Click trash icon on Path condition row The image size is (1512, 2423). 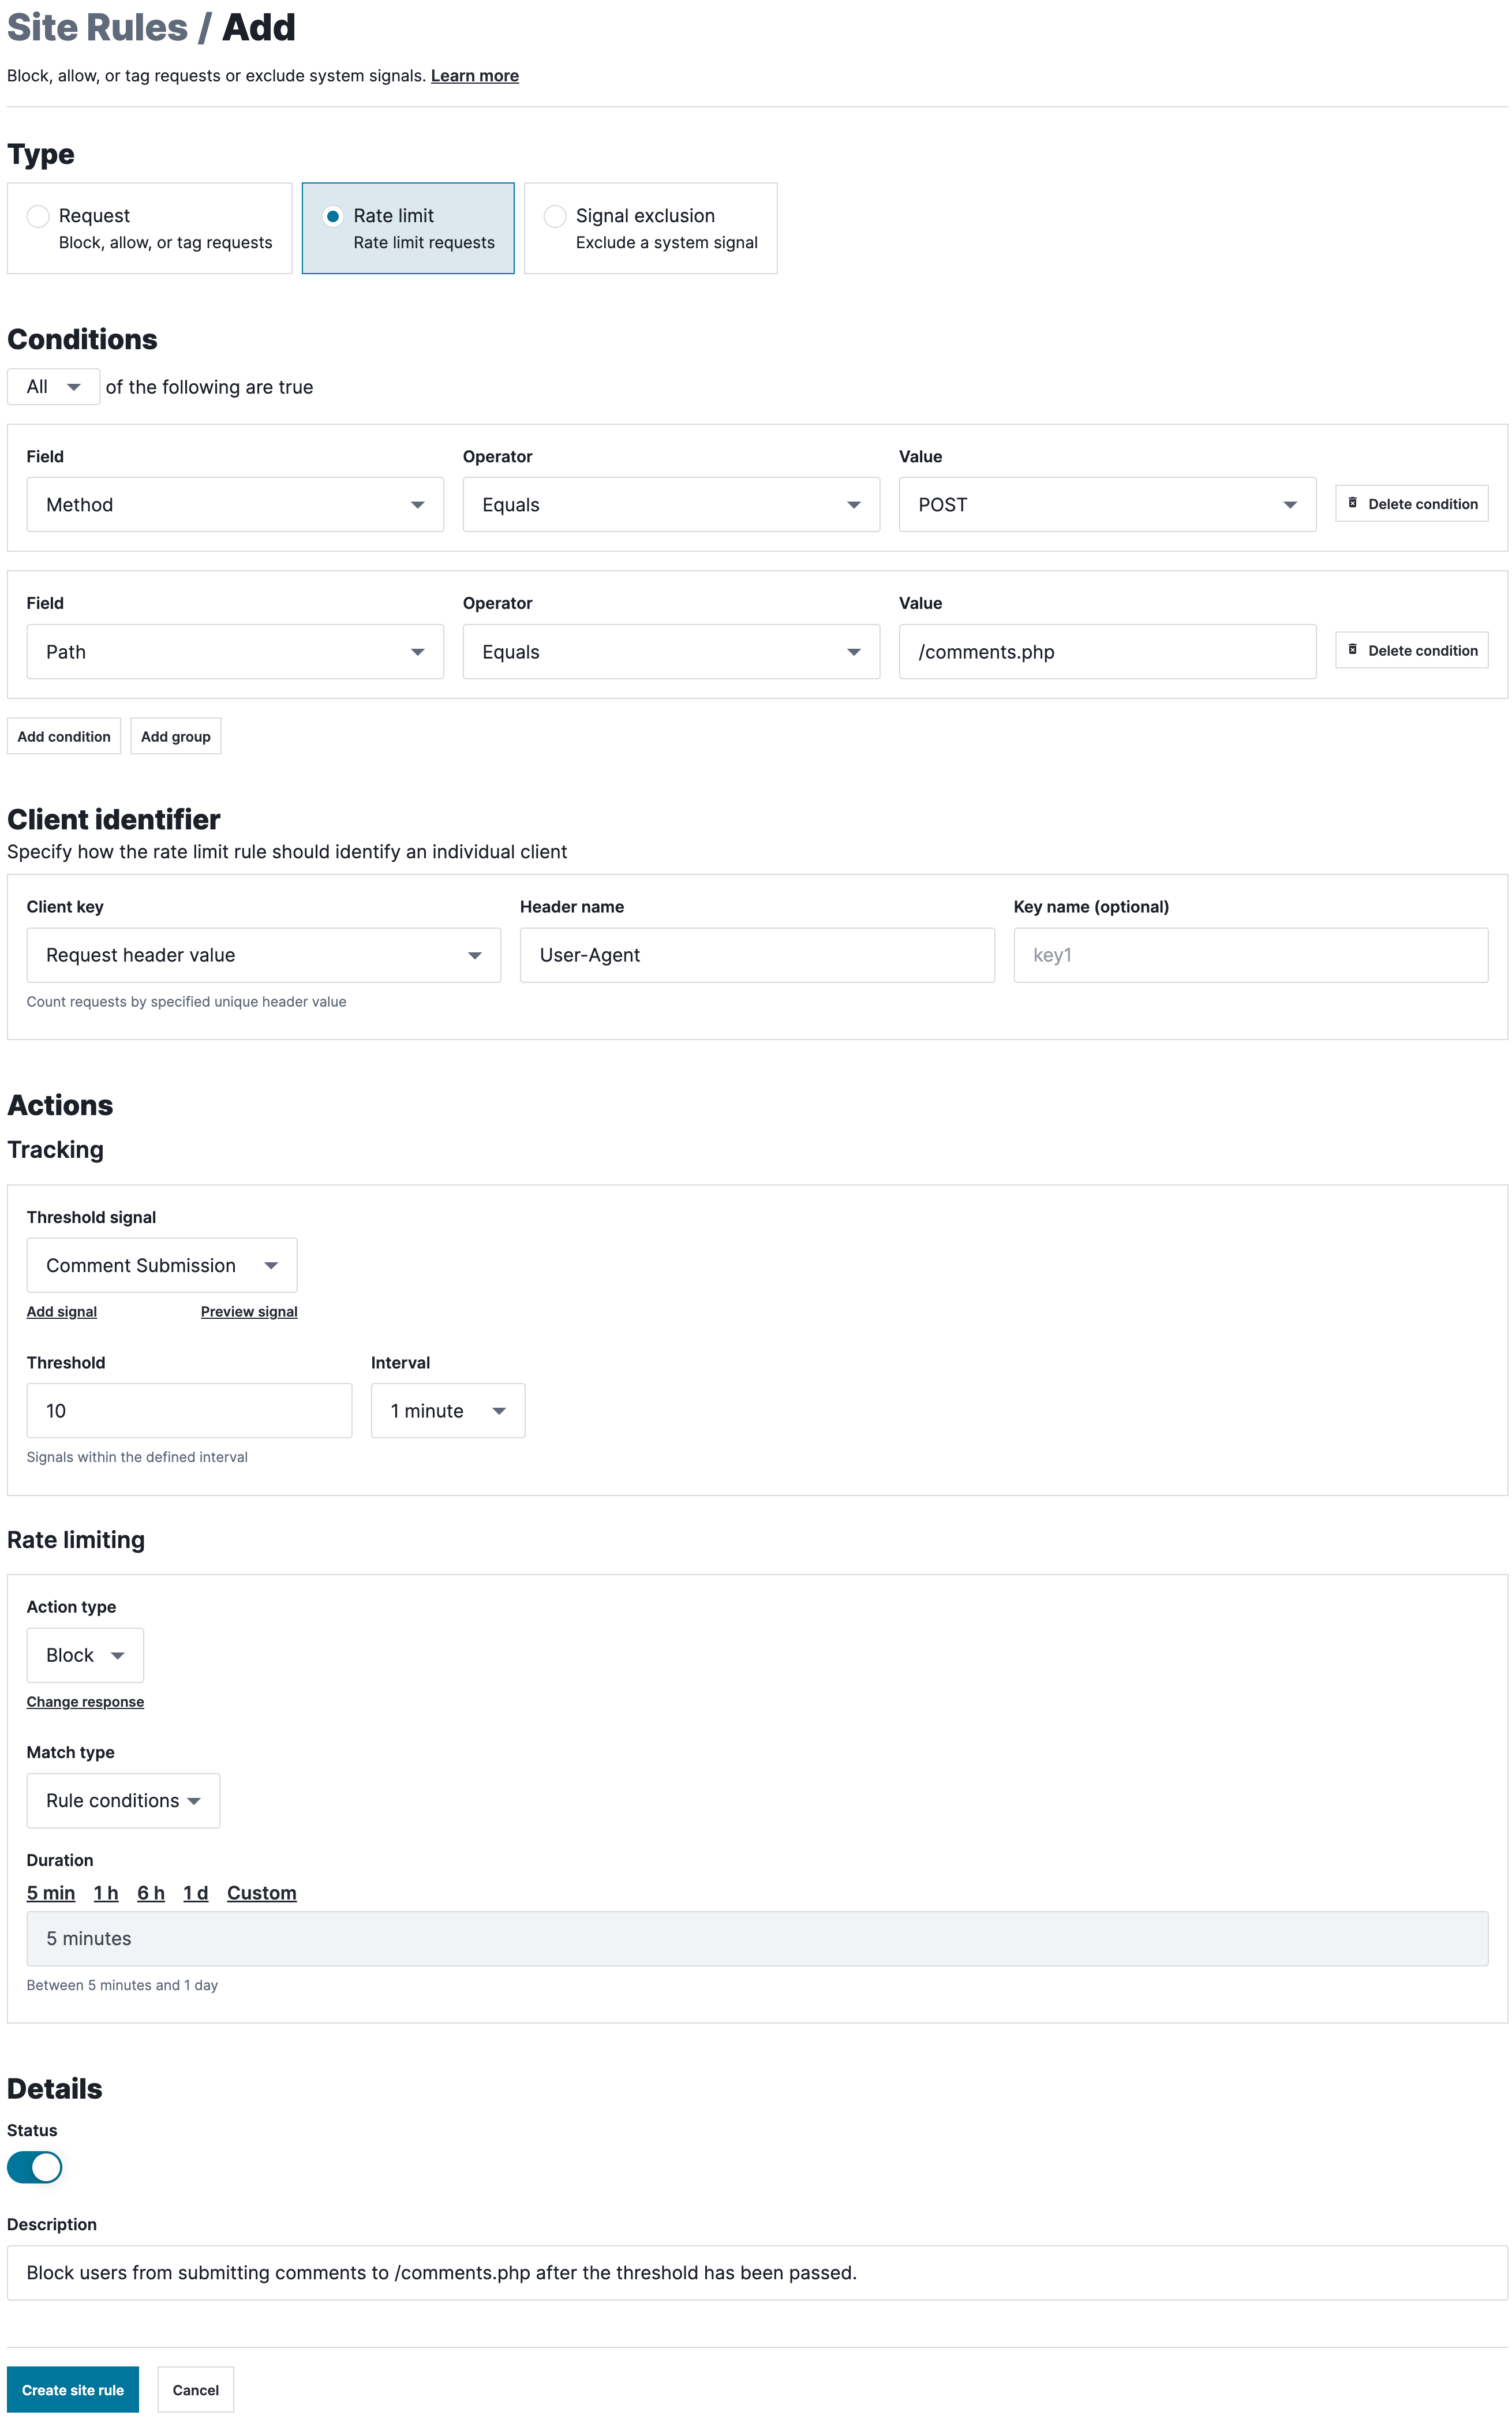(x=1352, y=650)
